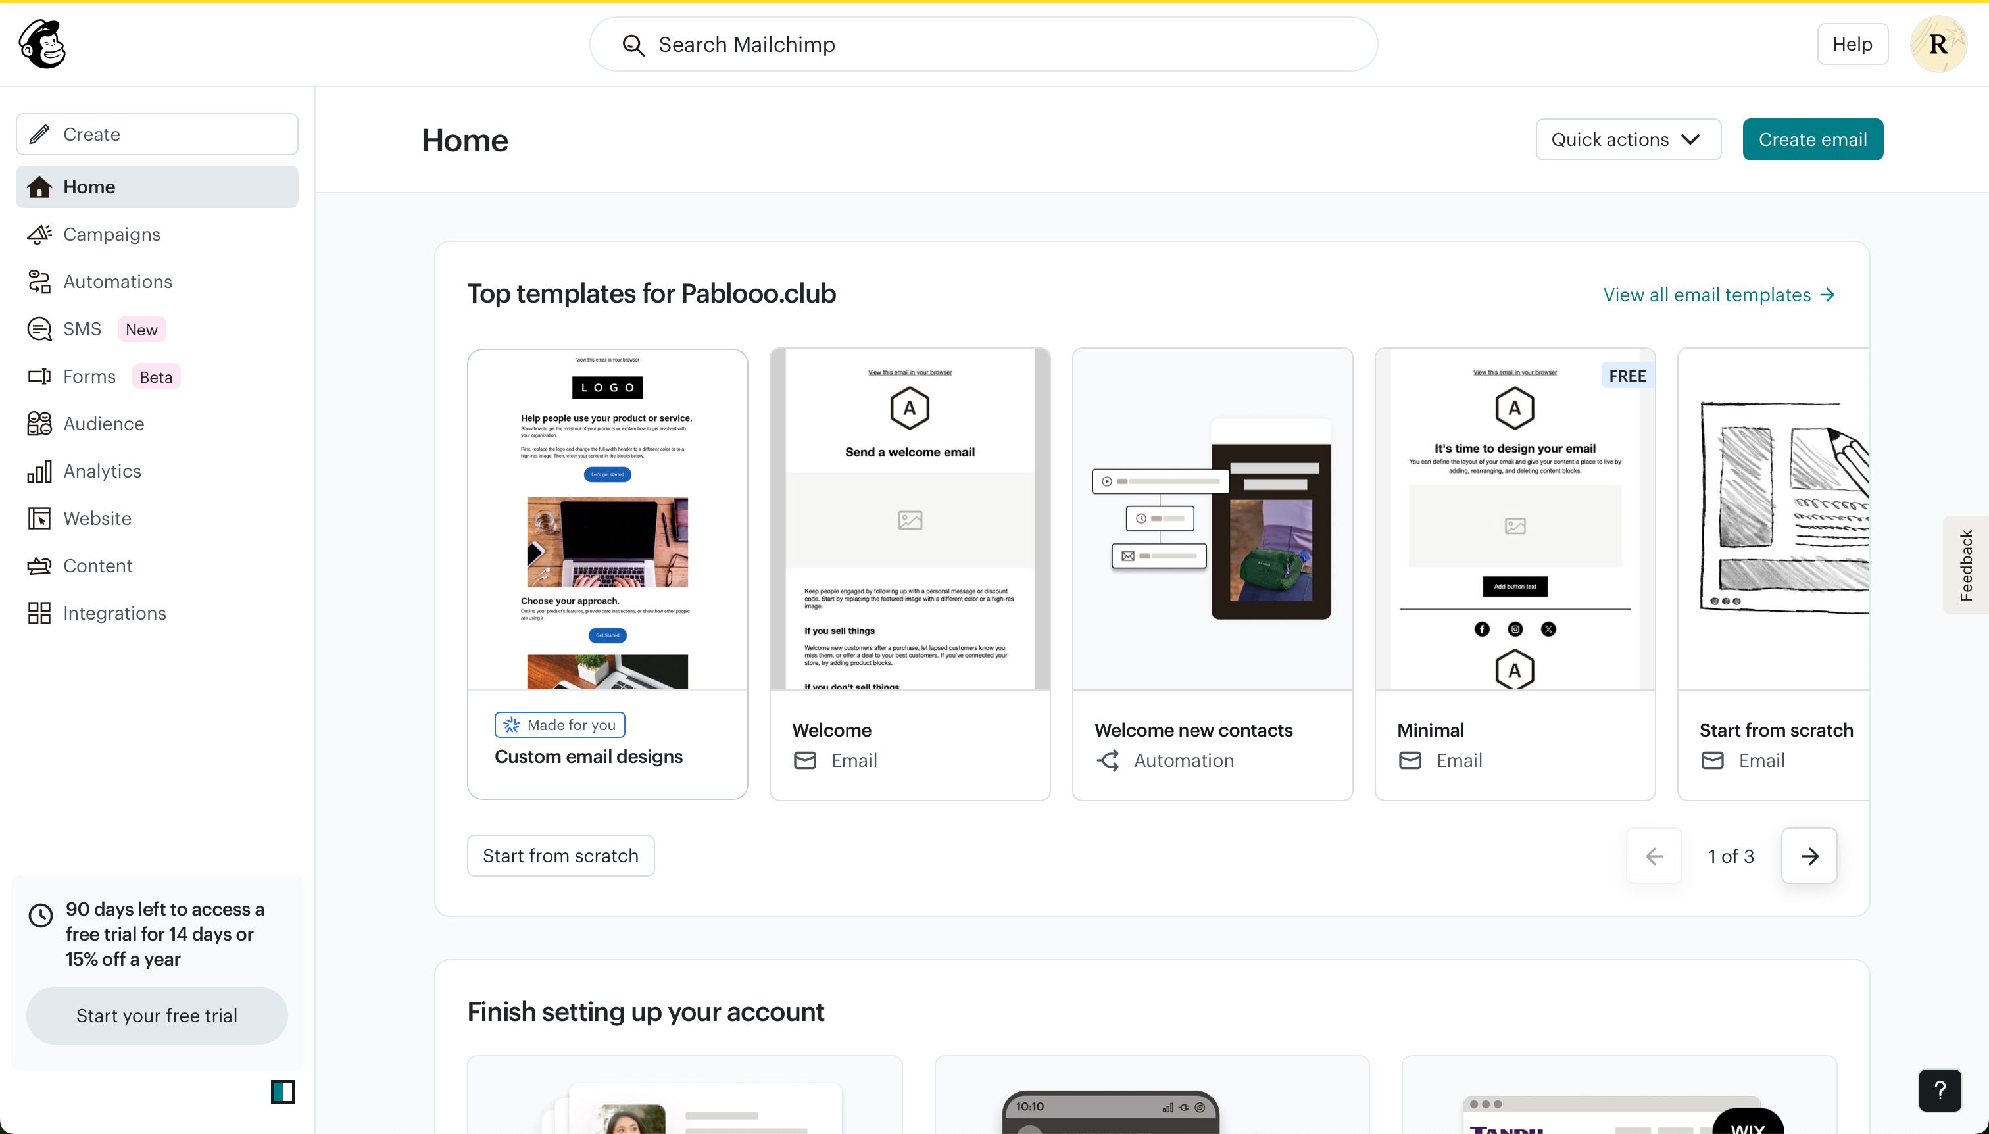Viewport: 1989px width, 1134px height.
Task: Open the question mark help widget
Action: tap(1939, 1091)
